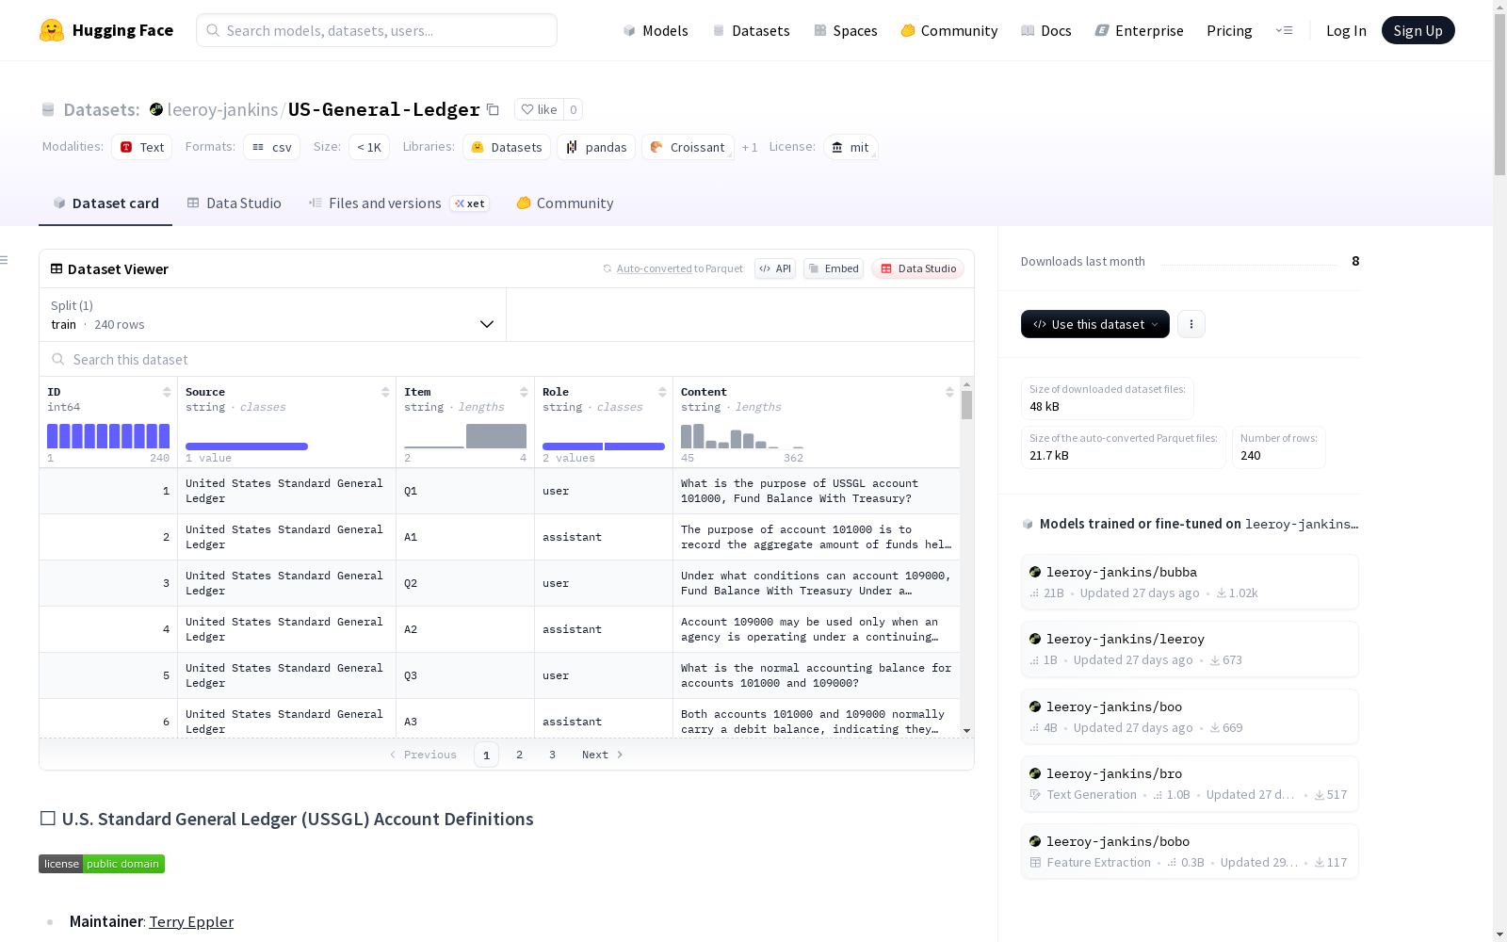Click the Embed button

point(834,268)
